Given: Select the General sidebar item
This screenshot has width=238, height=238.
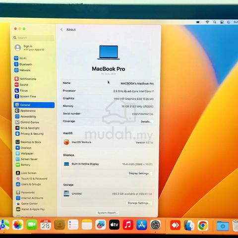Looking at the screenshot, I should 34,105.
